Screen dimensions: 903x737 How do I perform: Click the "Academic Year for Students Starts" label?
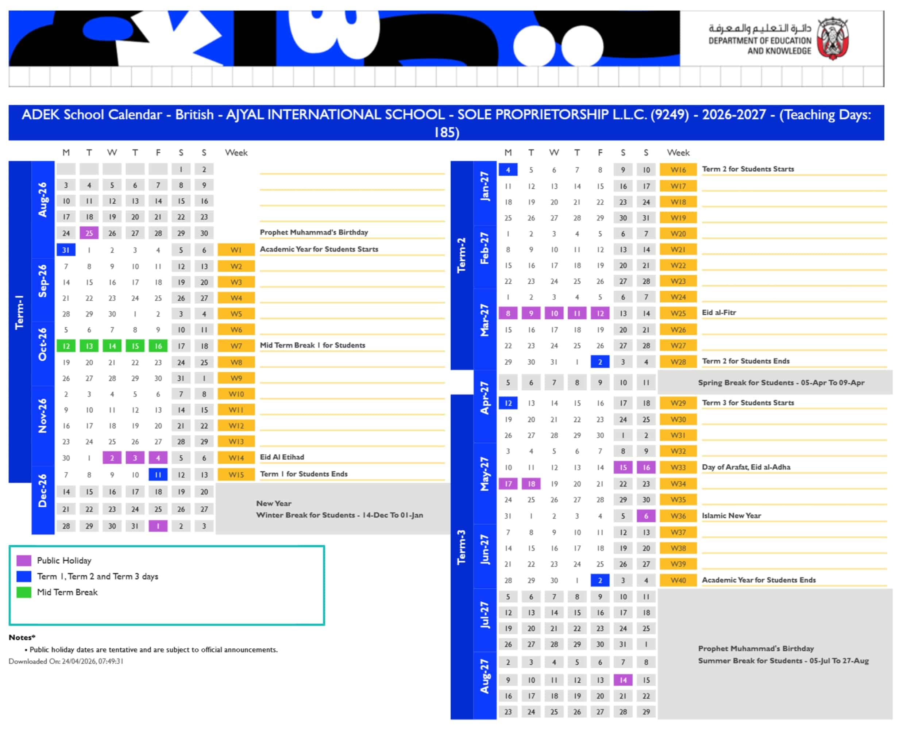pos(319,249)
